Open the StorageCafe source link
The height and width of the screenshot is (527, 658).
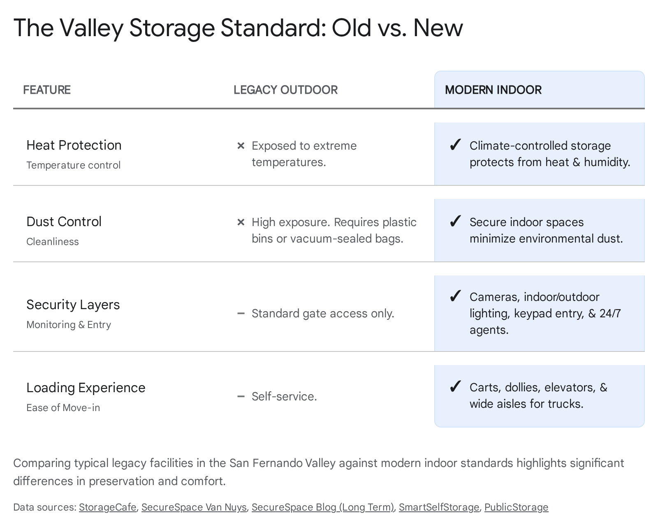[x=107, y=507]
